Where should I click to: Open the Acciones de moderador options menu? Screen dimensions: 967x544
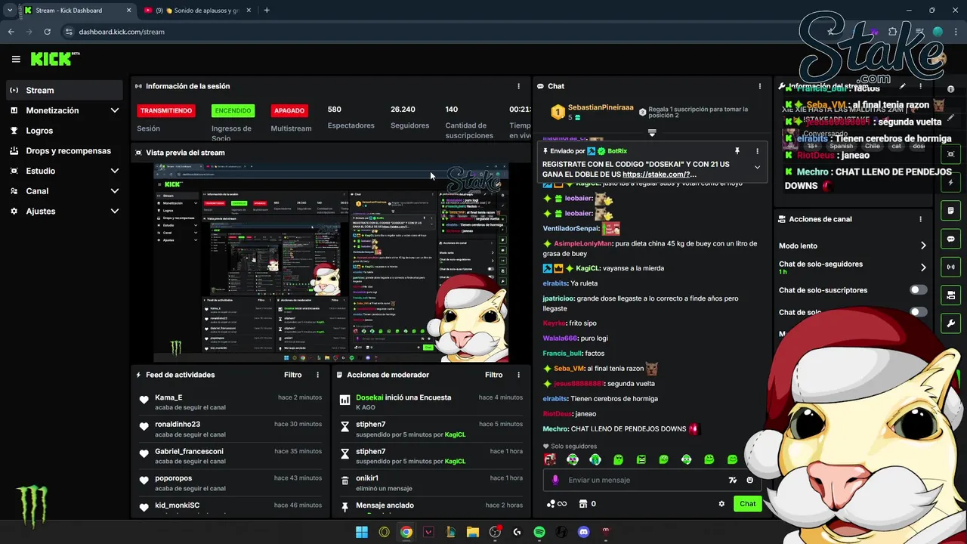pyautogui.click(x=518, y=375)
